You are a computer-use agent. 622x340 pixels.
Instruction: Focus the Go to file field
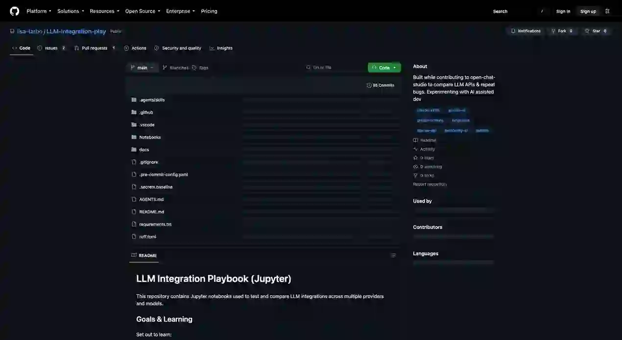[334, 68]
